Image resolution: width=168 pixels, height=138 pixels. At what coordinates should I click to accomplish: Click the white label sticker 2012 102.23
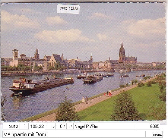tap(68, 9)
